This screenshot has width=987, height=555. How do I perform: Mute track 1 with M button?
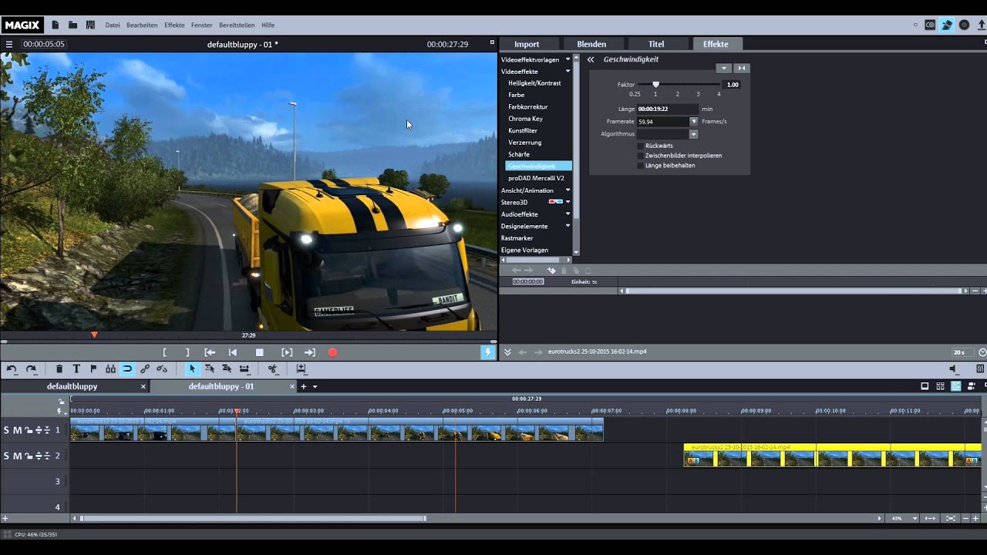tap(17, 430)
